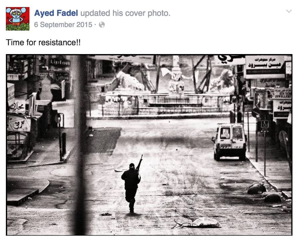Open Ayed Fadel's profile picture thumbnail
This screenshot has width=296, height=238.
tap(18, 19)
